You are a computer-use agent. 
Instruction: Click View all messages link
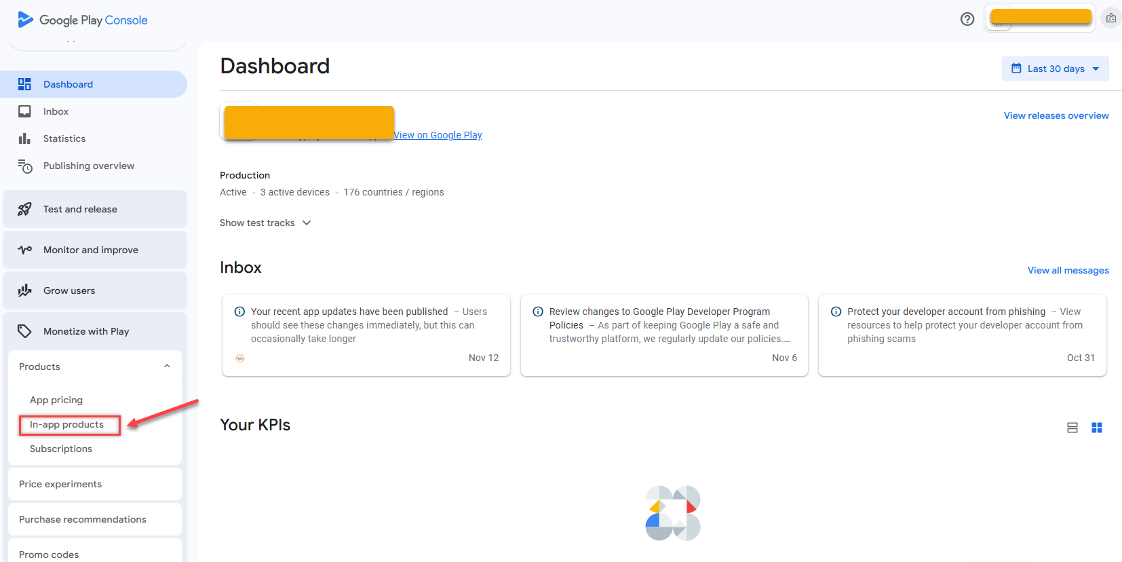[x=1068, y=270]
